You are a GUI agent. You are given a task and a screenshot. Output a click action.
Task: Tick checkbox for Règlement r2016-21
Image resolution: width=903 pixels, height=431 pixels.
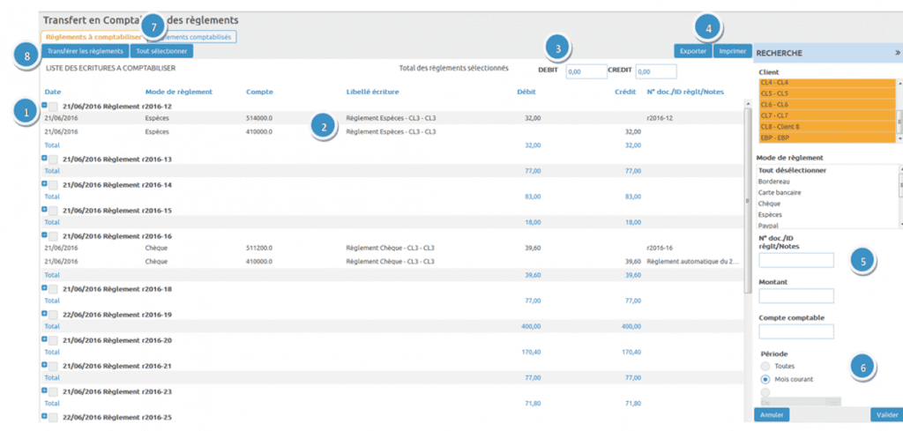tap(53, 367)
